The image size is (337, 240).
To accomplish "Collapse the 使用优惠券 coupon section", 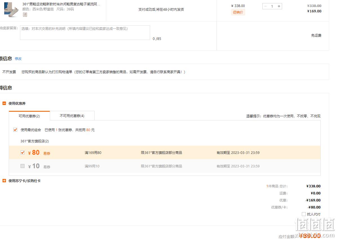I will [4, 103].
